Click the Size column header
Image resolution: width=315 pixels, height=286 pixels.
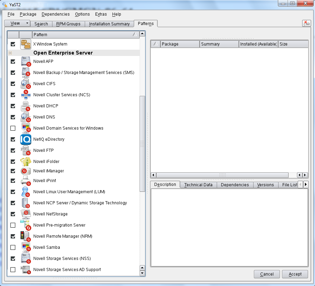(x=293, y=44)
